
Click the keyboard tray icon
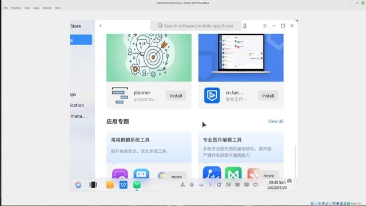click(237, 185)
